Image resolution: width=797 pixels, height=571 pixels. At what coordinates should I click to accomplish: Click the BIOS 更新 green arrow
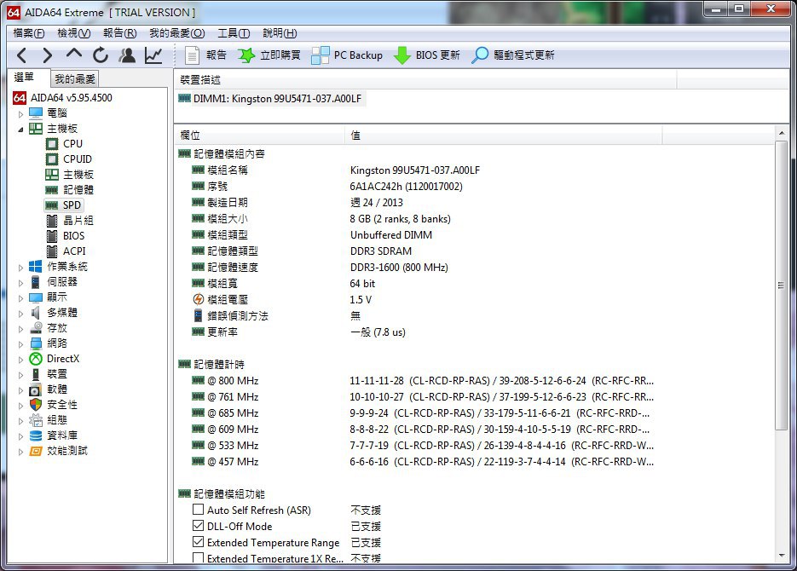426,55
